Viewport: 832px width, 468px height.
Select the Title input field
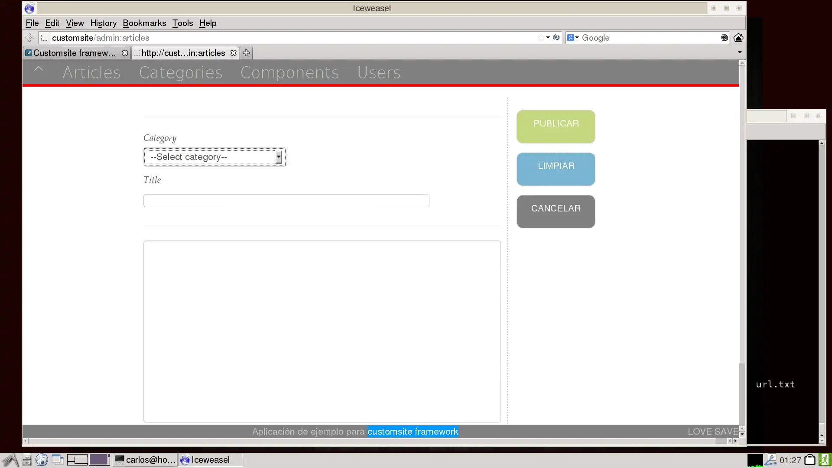(x=286, y=200)
